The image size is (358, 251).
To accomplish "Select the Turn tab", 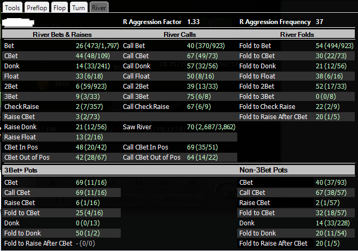I will coord(79,7).
